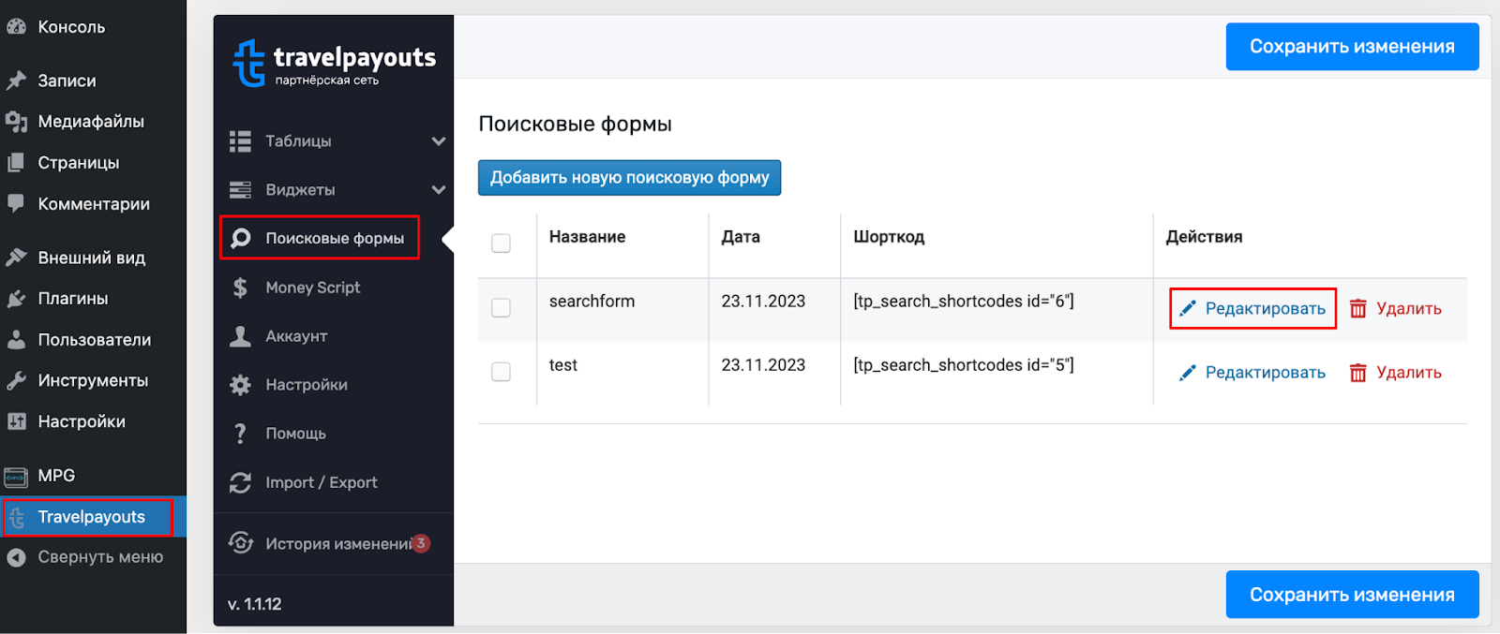
Task: Click the Дата column header
Action: tap(741, 237)
